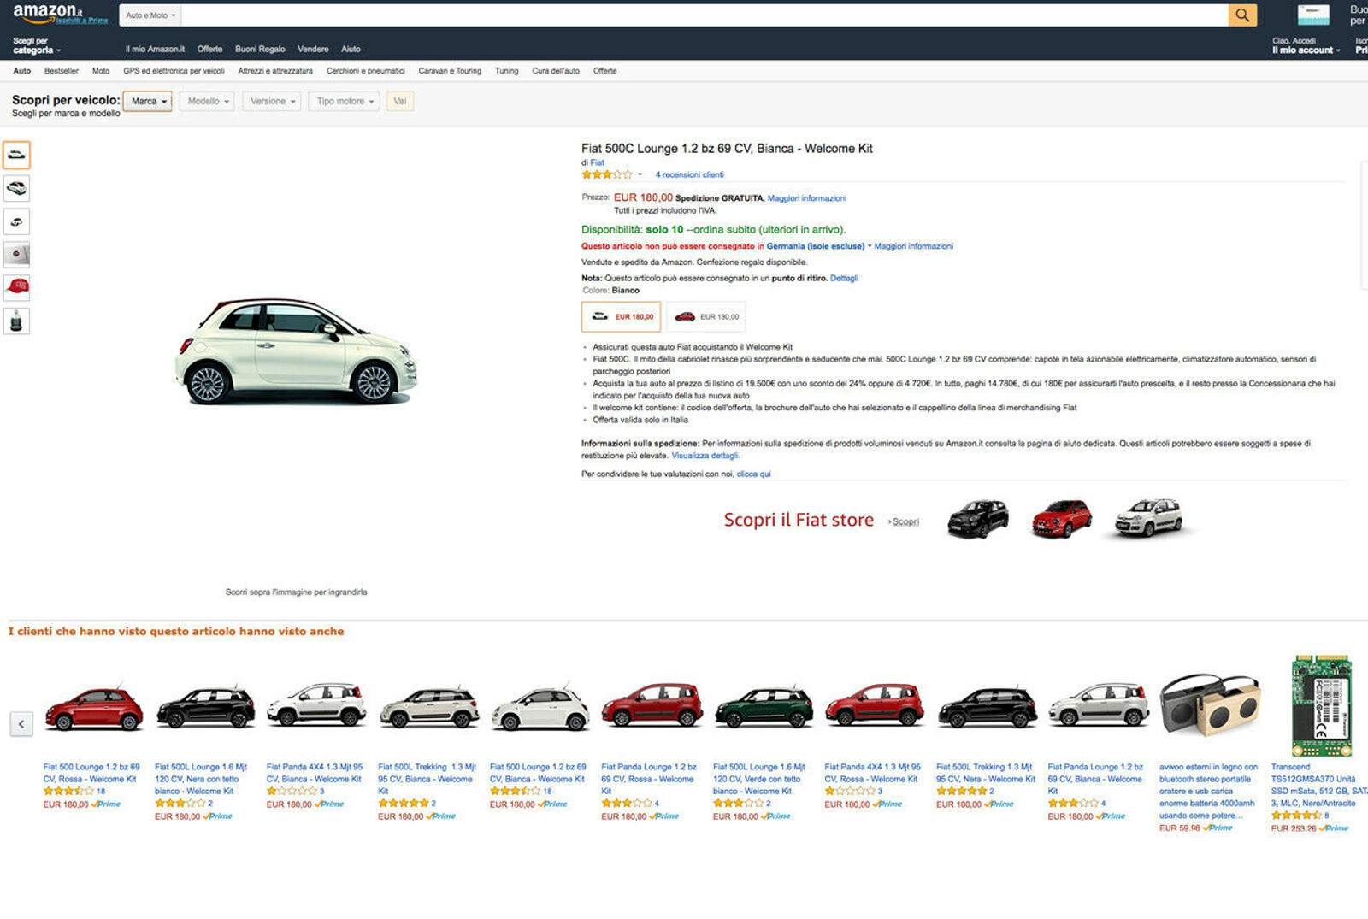
Task: Select the dark key fob thumbnail
Action: click(16, 321)
